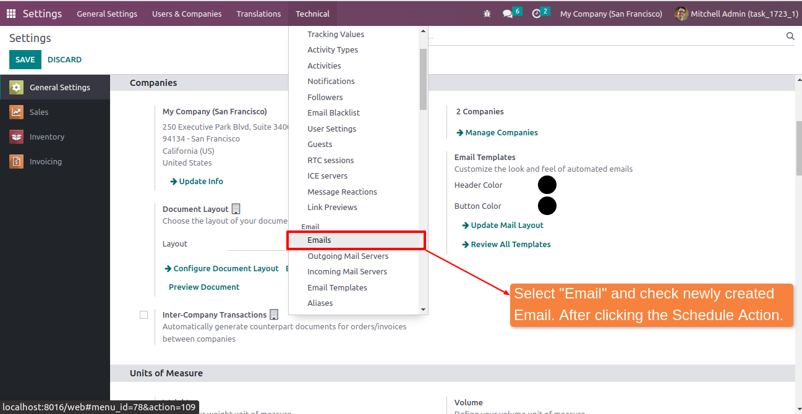
Task: Open the Sales settings tab
Action: tap(55, 112)
